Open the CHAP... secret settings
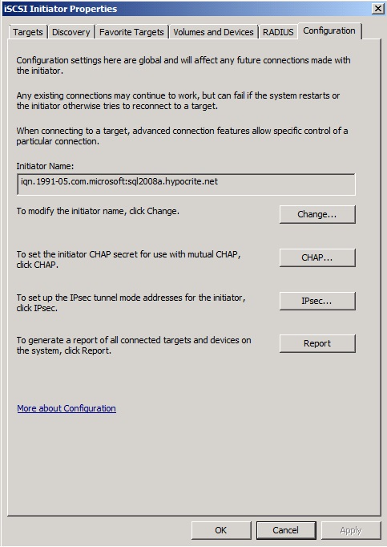Viewport: 387px width, 547px height. pyautogui.click(x=317, y=257)
